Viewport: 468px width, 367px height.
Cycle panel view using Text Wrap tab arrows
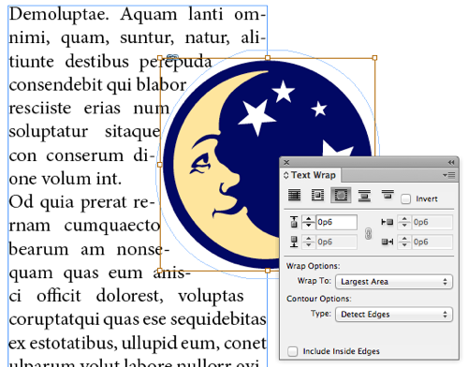point(285,175)
